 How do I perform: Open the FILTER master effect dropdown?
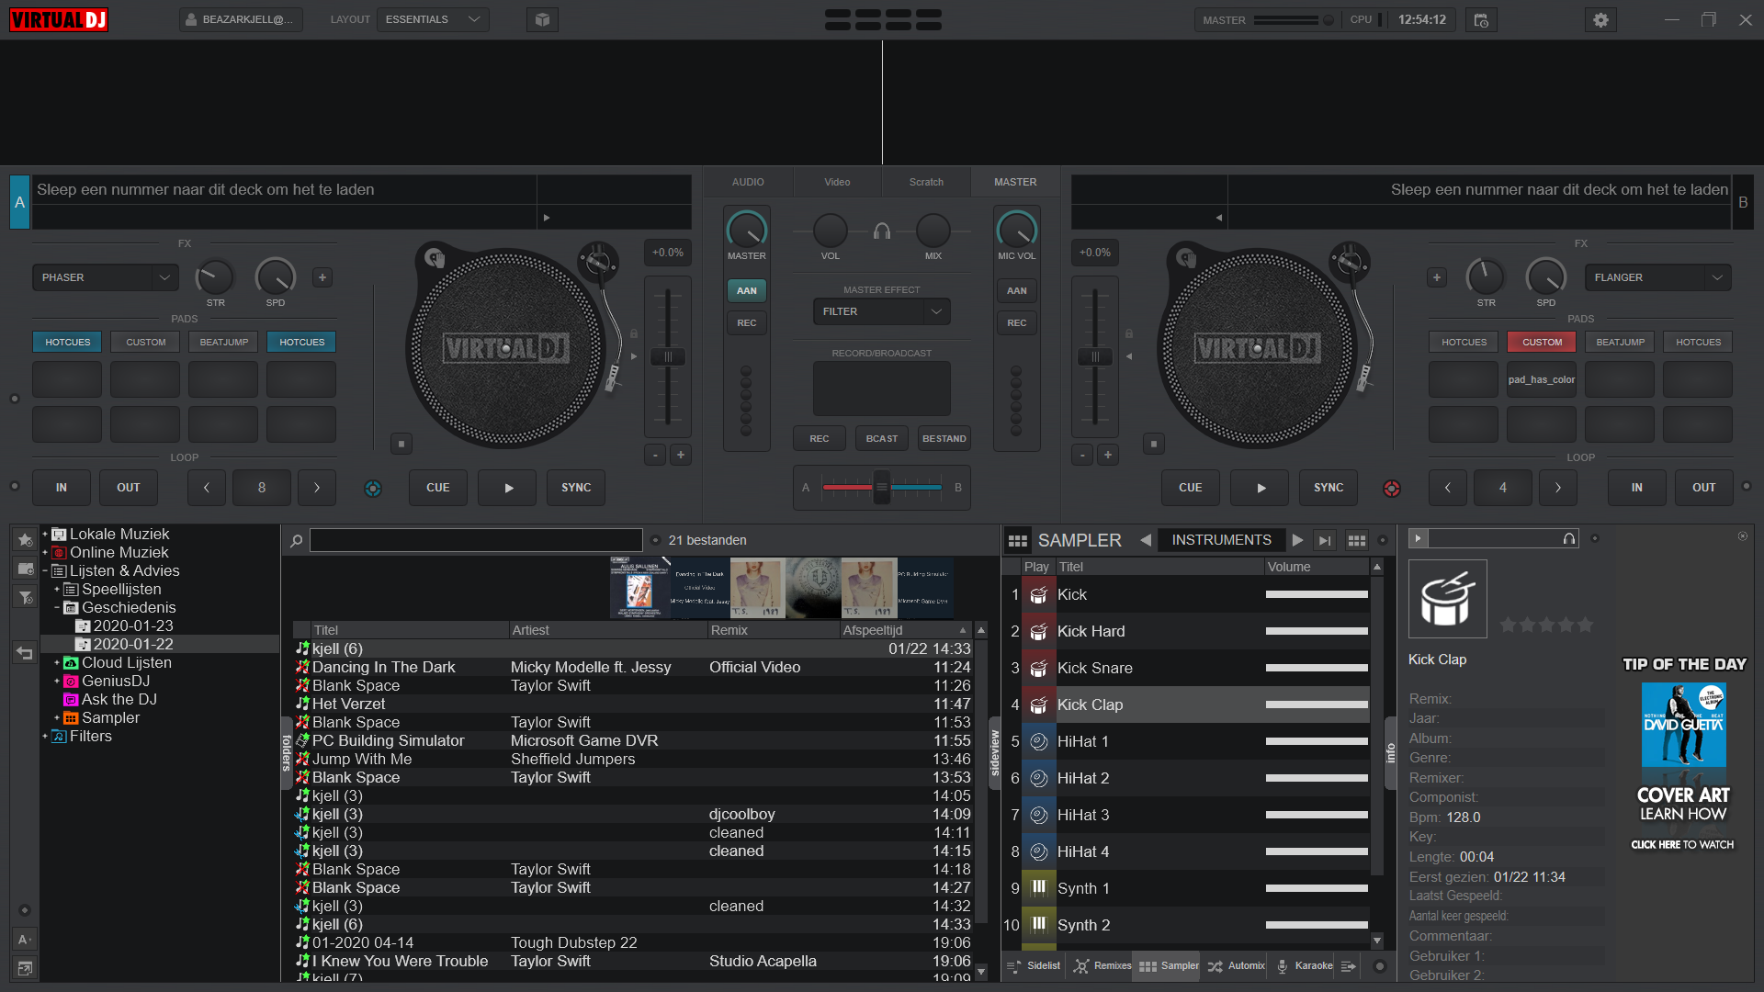(881, 311)
